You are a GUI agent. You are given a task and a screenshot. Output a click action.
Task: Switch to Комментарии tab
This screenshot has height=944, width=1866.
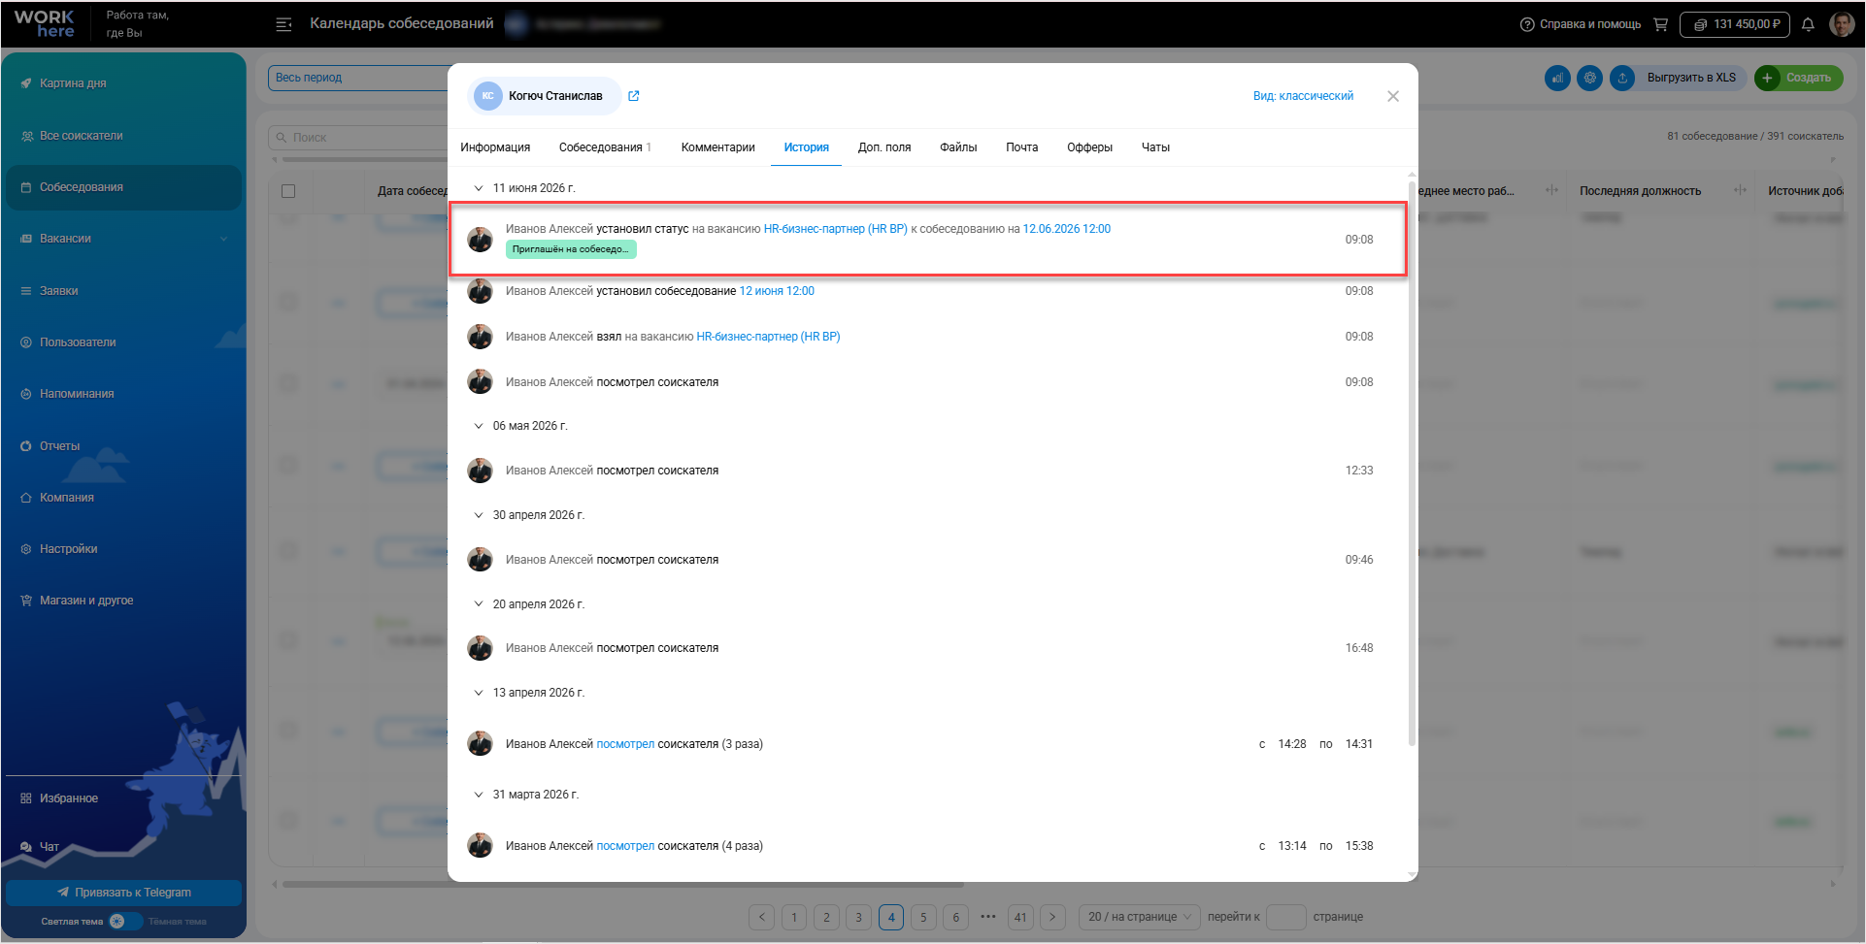[717, 147]
